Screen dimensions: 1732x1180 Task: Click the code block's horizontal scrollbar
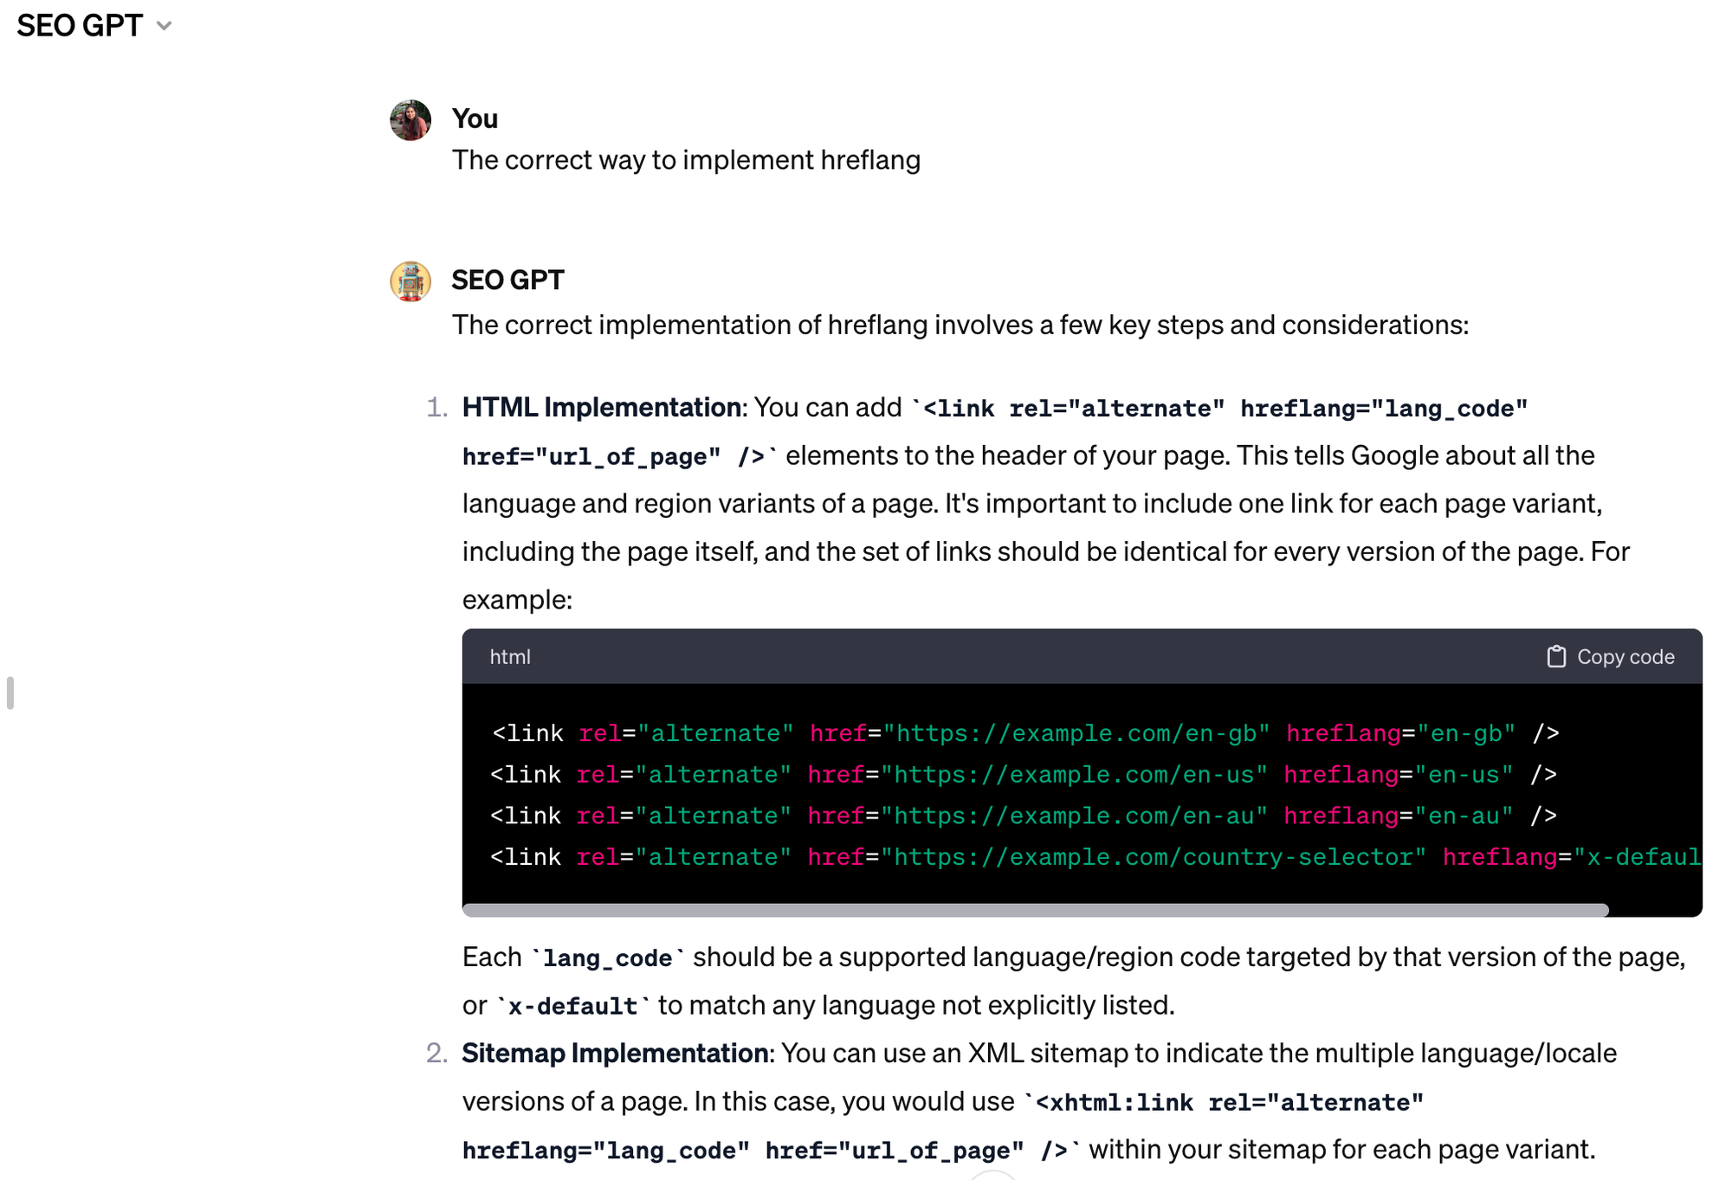click(x=1035, y=910)
